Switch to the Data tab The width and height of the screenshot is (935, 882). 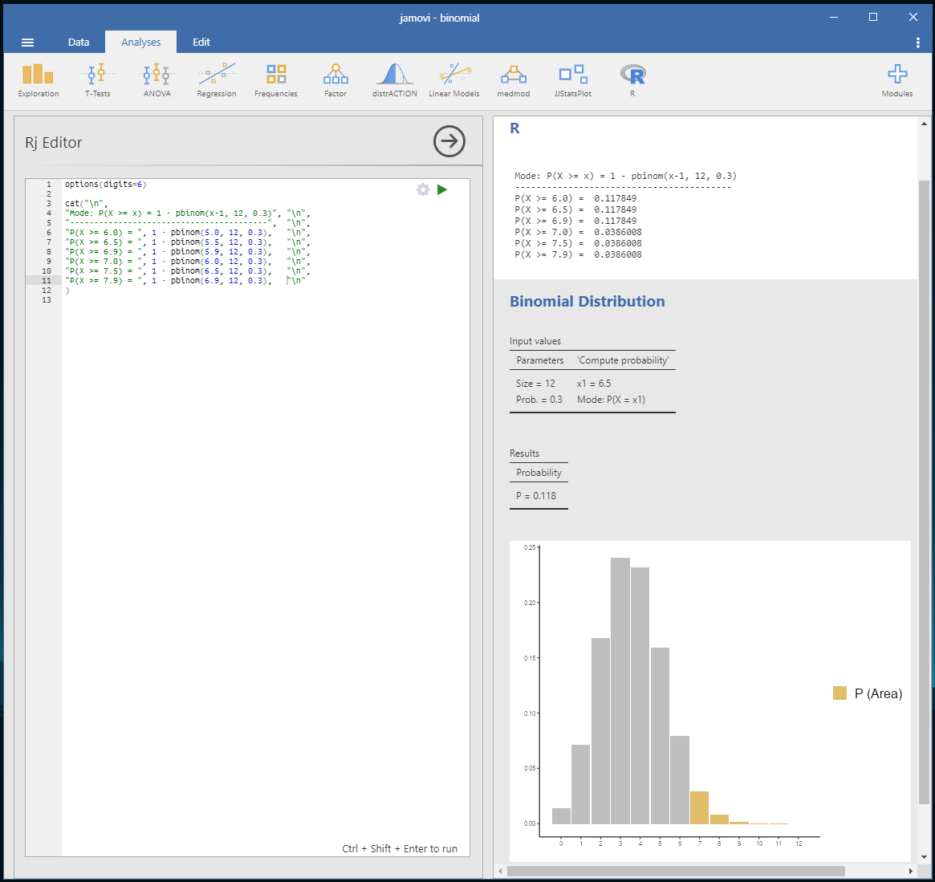79,43
